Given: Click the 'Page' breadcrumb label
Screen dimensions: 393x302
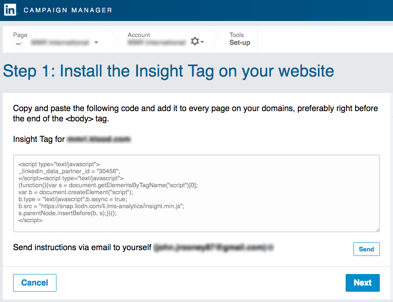Looking at the screenshot, I should pos(20,35).
